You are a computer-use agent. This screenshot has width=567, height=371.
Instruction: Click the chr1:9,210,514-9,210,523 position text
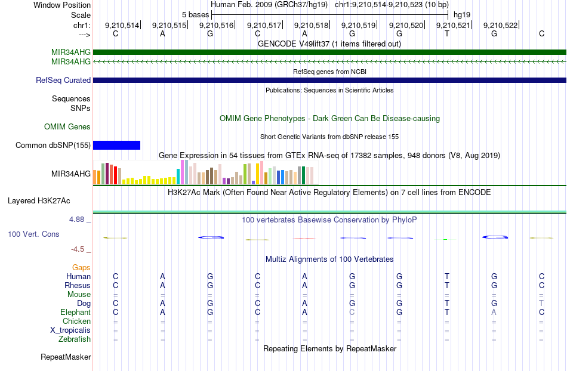pos(392,5)
